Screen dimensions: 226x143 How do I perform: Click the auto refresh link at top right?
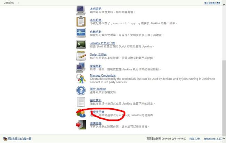[212, 3]
